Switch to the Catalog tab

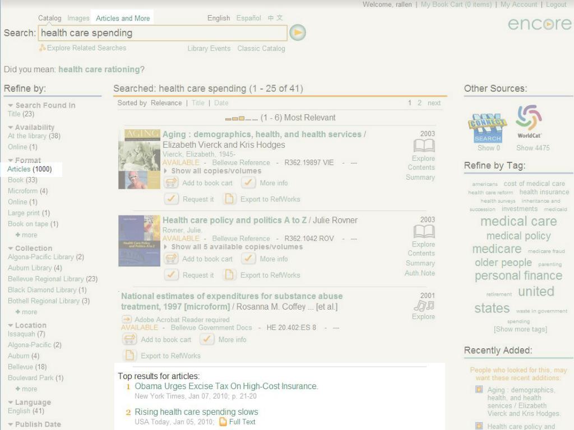point(50,18)
